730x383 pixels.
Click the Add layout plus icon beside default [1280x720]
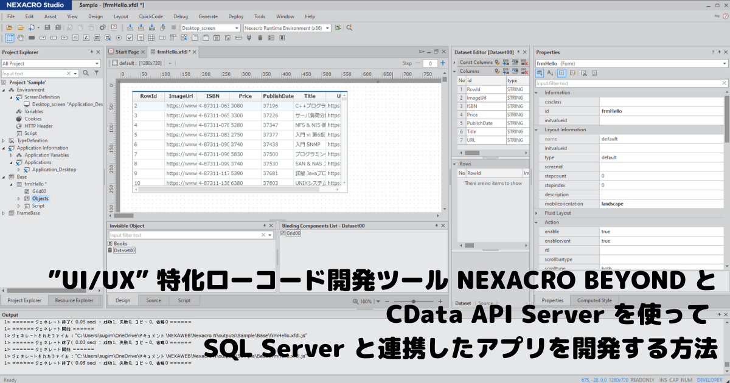170,63
